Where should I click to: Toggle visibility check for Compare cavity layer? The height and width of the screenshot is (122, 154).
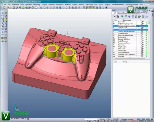click(146, 28)
